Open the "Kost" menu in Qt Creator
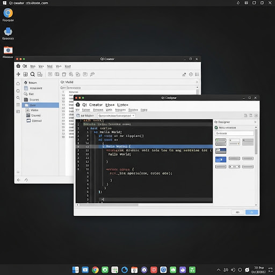 click(68, 66)
